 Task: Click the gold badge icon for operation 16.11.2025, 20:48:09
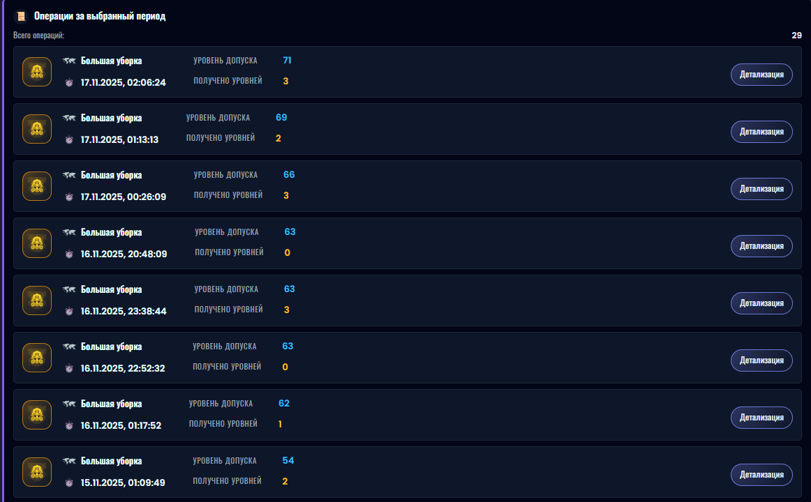[37, 243]
